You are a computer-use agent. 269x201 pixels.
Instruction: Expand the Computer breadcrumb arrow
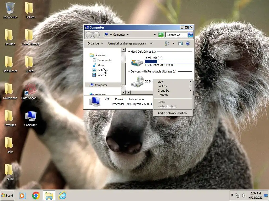click(128, 35)
